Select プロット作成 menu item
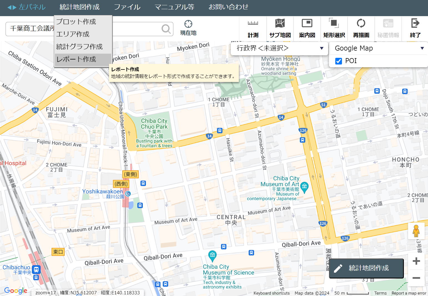Viewport: 428px width, 296px height. pos(83,22)
